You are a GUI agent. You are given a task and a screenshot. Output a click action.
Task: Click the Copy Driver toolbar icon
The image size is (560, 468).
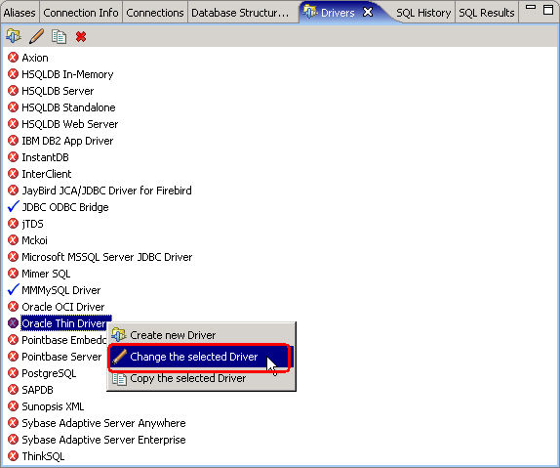(59, 36)
